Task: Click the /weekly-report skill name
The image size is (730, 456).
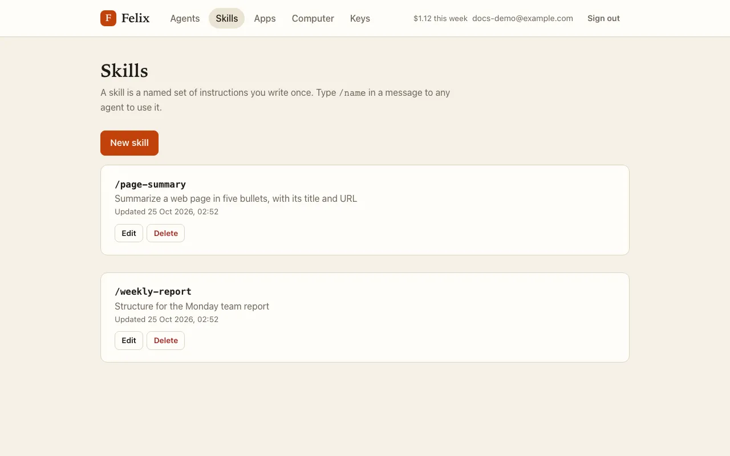Action: [153, 292]
